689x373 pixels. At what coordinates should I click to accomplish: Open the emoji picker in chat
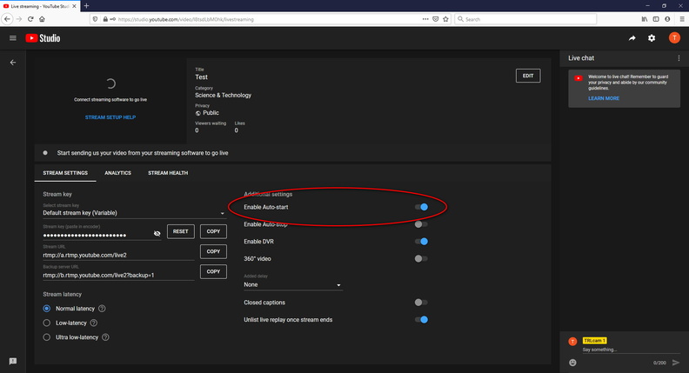(x=572, y=363)
